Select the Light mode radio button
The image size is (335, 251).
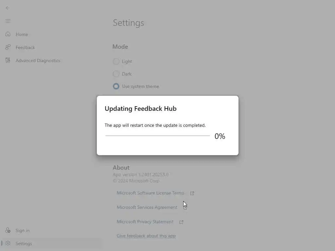click(x=116, y=61)
